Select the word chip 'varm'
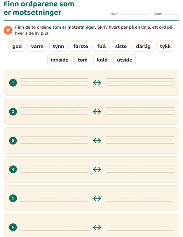This screenshot has width=183, height=237. (37, 46)
